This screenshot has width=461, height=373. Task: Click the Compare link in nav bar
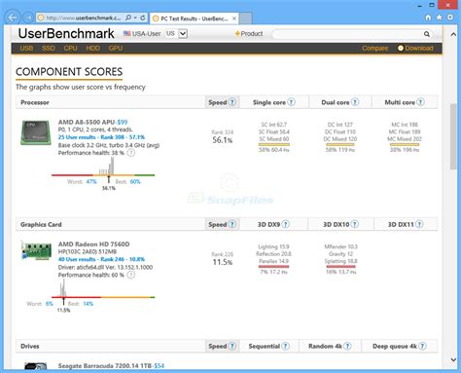coord(374,48)
